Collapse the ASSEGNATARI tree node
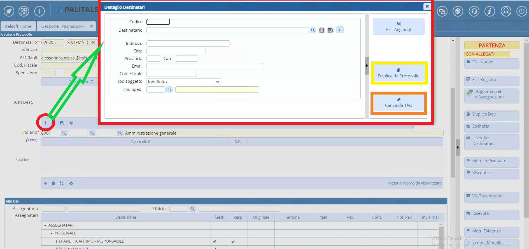This screenshot has height=249, width=529. pyautogui.click(x=45, y=225)
